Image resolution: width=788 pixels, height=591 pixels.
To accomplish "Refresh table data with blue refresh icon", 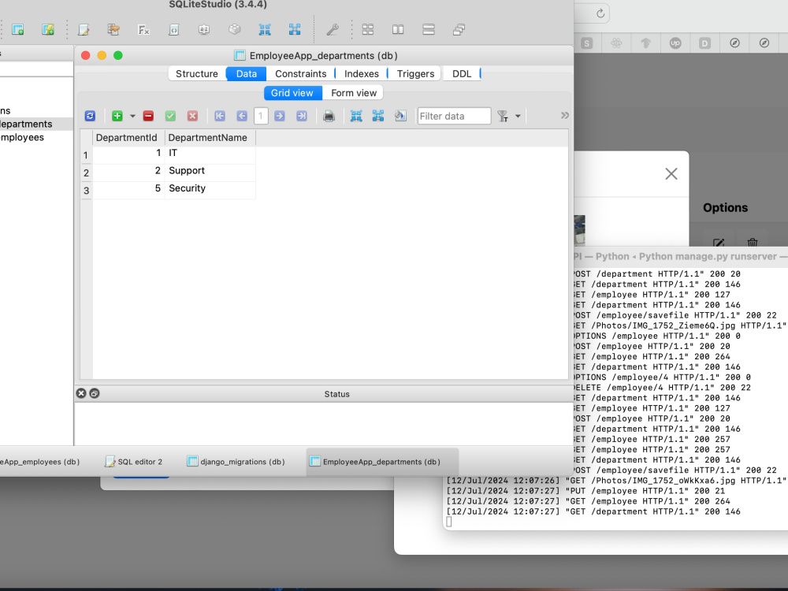I will [90, 116].
